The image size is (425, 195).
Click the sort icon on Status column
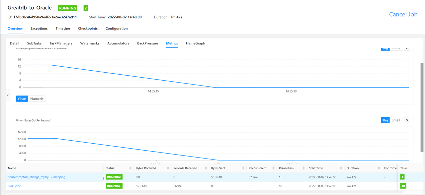tap(130, 168)
